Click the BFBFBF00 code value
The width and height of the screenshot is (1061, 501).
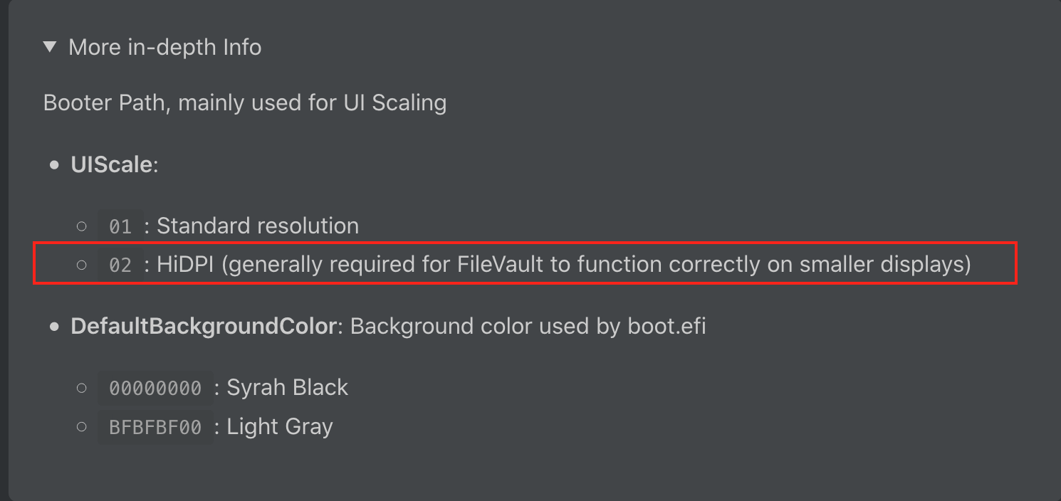(x=155, y=428)
